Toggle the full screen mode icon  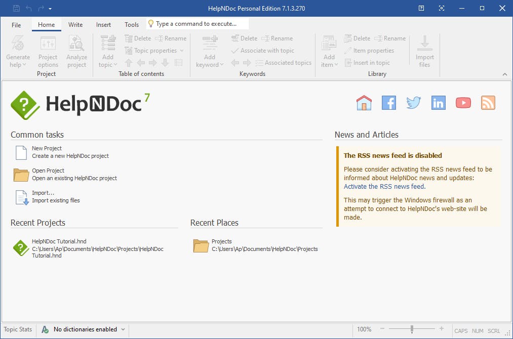tap(442, 8)
